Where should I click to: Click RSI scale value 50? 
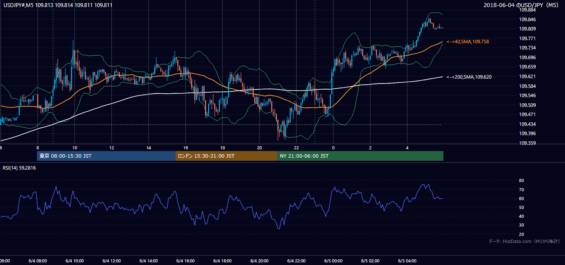point(521,207)
